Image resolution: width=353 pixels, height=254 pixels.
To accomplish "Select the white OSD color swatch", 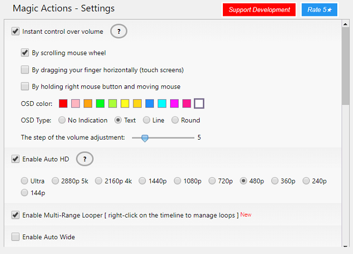I will pyautogui.click(x=199, y=103).
